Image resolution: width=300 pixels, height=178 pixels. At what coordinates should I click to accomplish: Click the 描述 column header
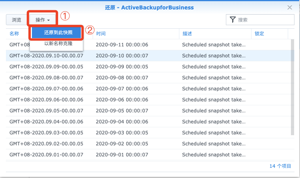coord(187,33)
